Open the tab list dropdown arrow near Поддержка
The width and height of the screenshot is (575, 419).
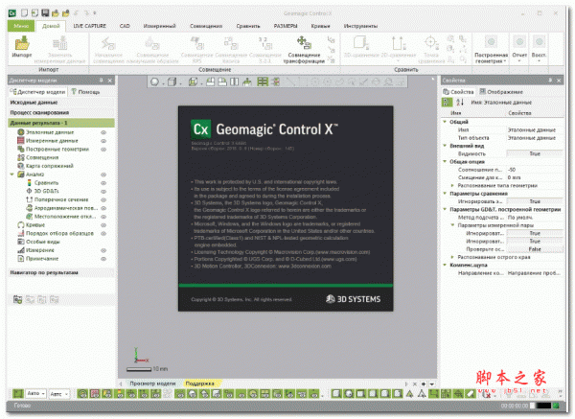(x=432, y=384)
